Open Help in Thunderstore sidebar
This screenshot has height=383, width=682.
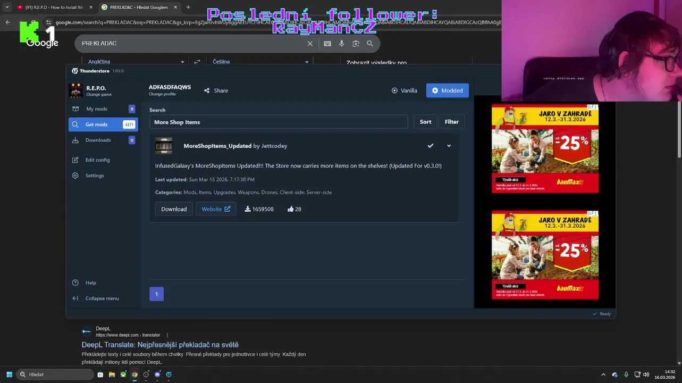pyautogui.click(x=103, y=282)
